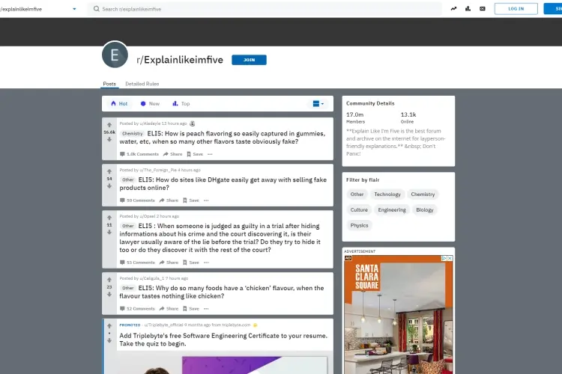The image size is (562, 374).
Task: Downvote the peach flavoring post
Action: [x=109, y=139]
